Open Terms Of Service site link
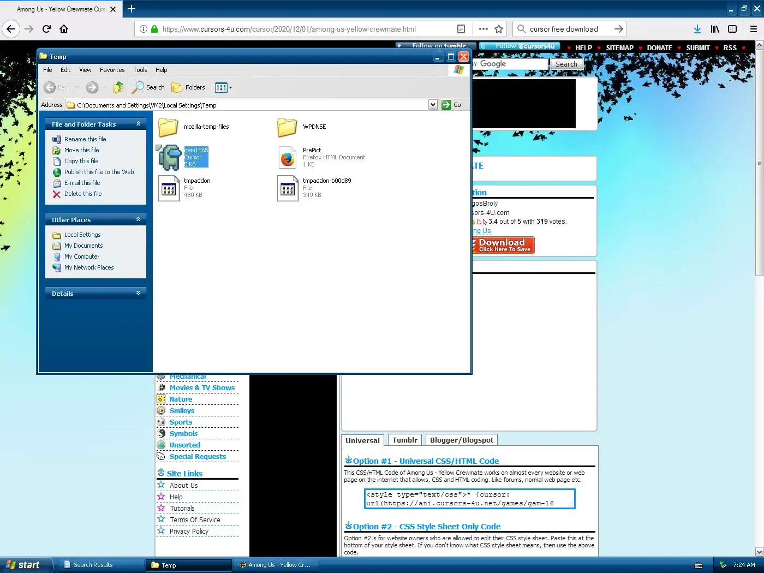Screen dimensions: 764x573 195,520
